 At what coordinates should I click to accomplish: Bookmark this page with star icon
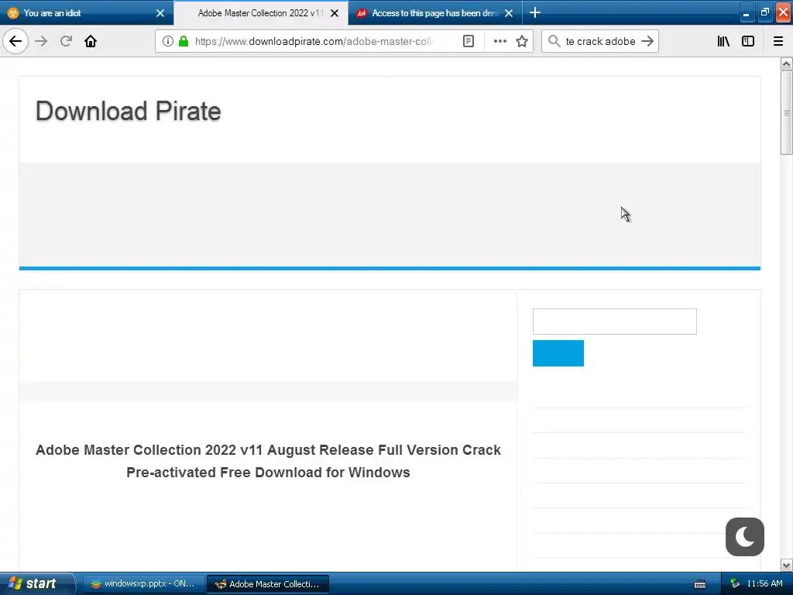[x=522, y=41]
